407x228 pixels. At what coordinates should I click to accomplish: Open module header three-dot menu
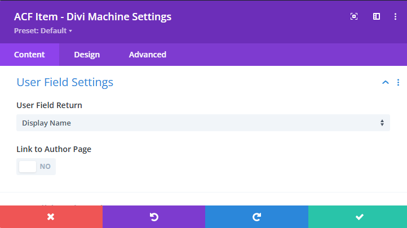click(x=395, y=16)
